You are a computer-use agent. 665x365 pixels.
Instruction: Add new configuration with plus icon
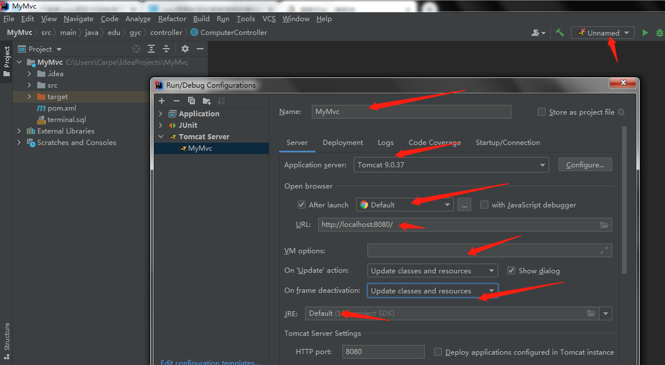click(x=162, y=101)
